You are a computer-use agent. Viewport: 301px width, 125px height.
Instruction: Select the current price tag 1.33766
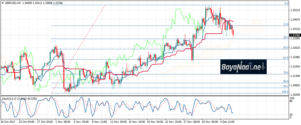(x=295, y=35)
